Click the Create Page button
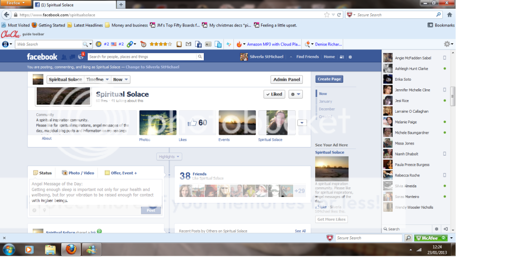 tap(329, 79)
